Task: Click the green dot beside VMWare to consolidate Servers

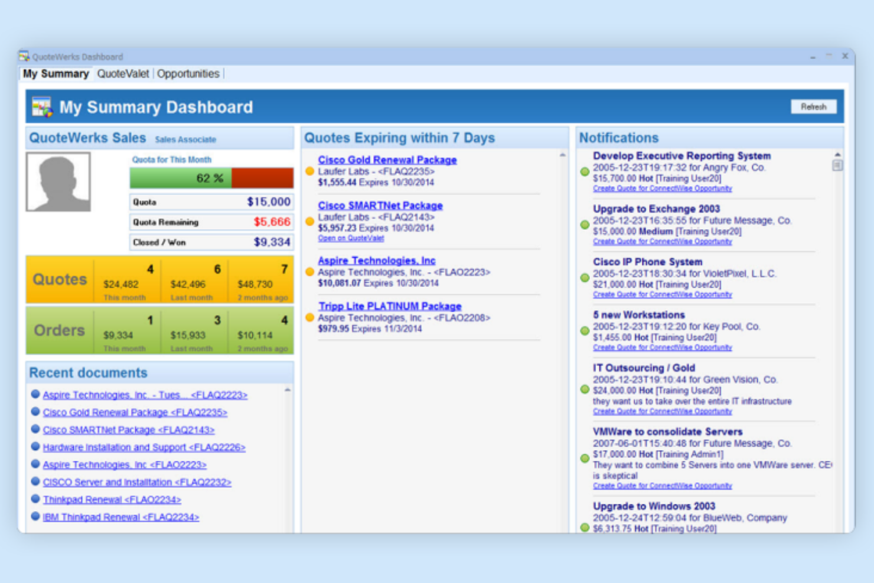Action: click(585, 458)
